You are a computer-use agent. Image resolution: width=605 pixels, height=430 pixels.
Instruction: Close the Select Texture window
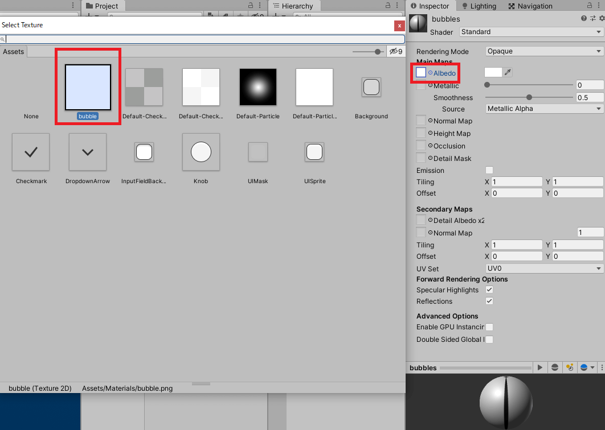pyautogui.click(x=399, y=26)
